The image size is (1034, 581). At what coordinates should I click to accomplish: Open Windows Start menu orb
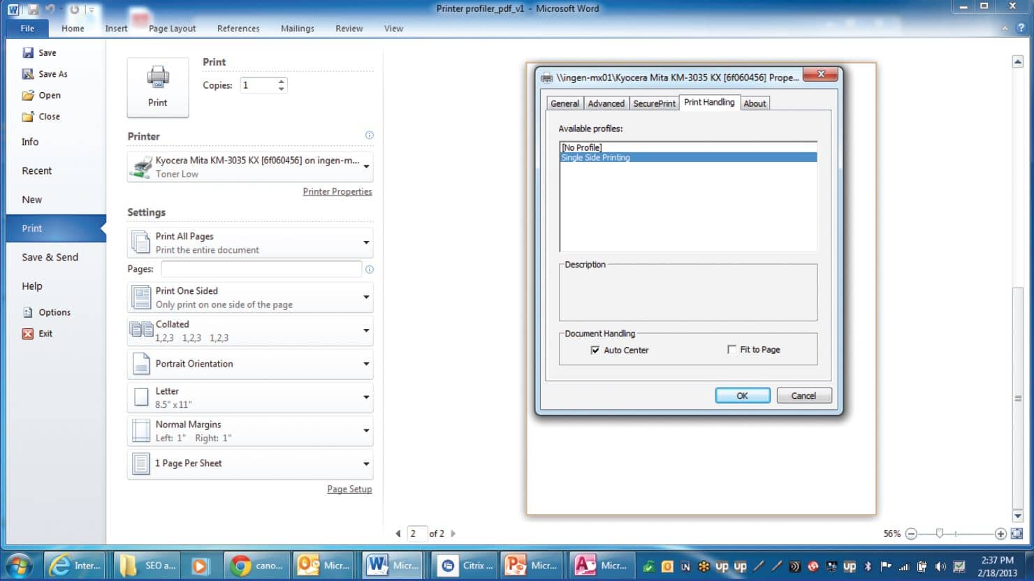click(20, 565)
